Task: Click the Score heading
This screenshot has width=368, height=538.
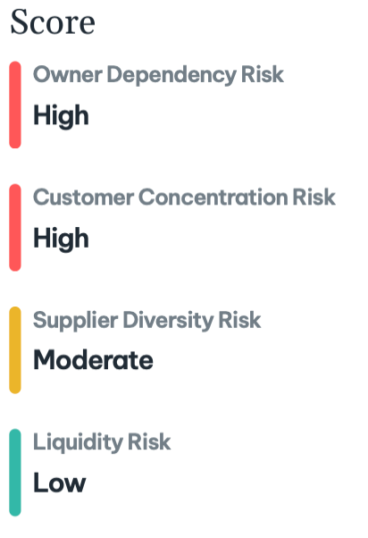Action: click(x=53, y=22)
